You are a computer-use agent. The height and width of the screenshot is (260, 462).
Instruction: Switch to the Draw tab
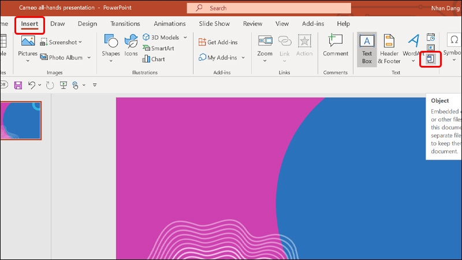(57, 24)
